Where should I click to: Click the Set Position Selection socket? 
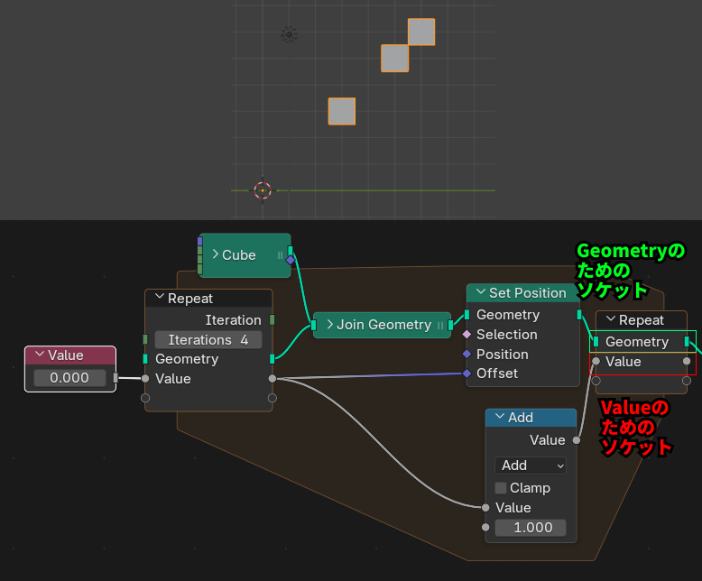tap(466, 335)
